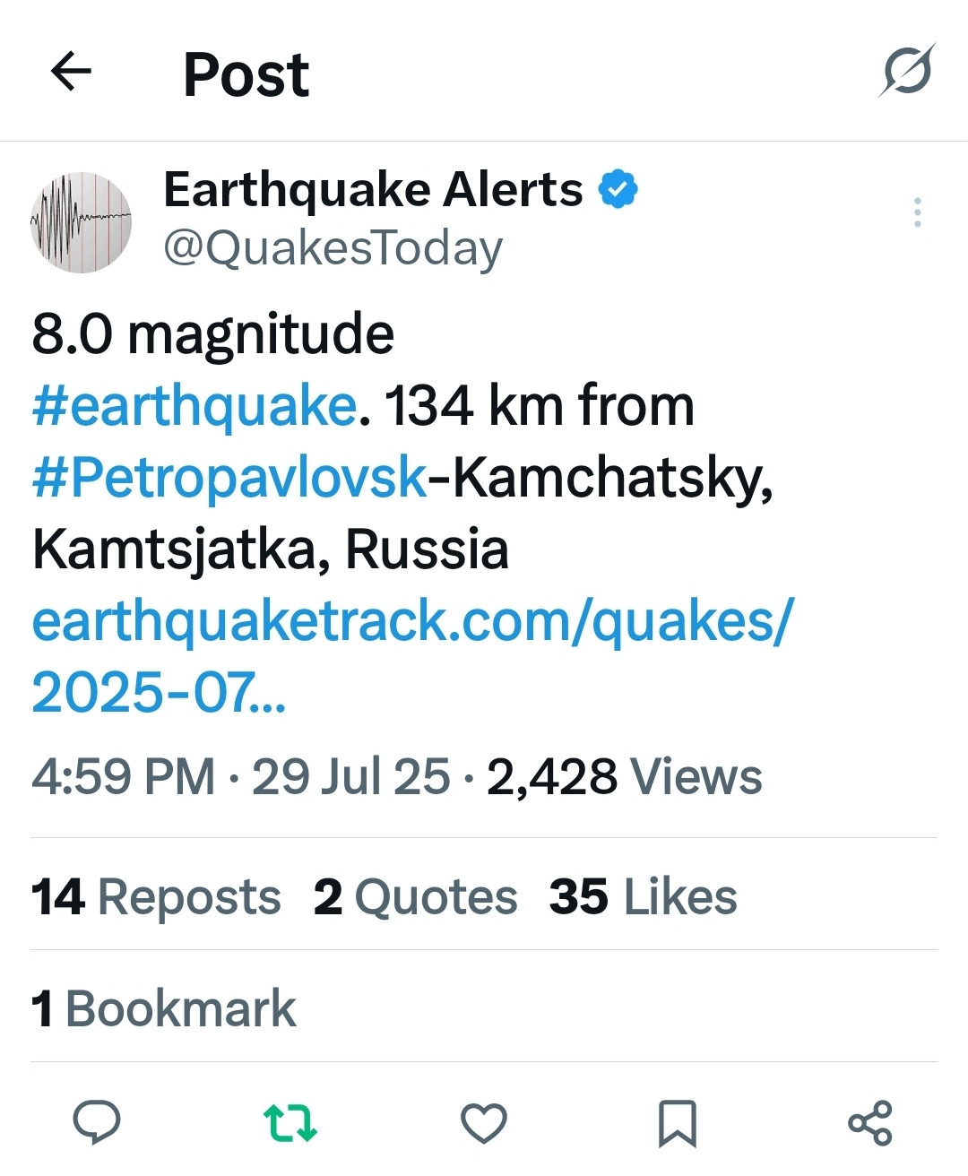
Task: Like the post with heart icon
Action: click(484, 1122)
